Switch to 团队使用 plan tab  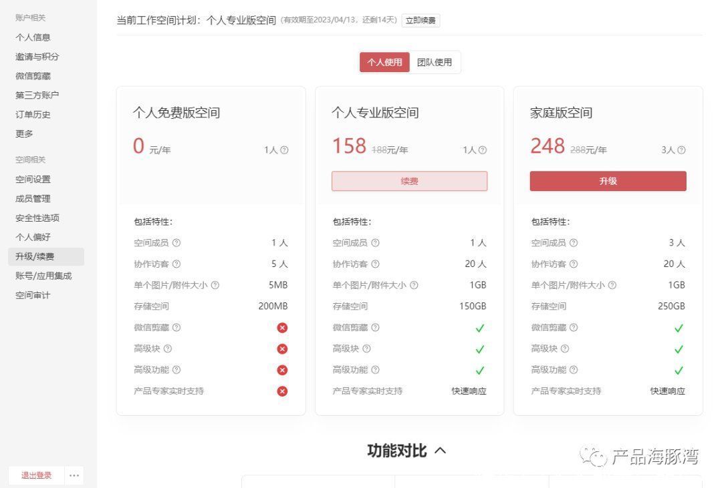(435, 62)
